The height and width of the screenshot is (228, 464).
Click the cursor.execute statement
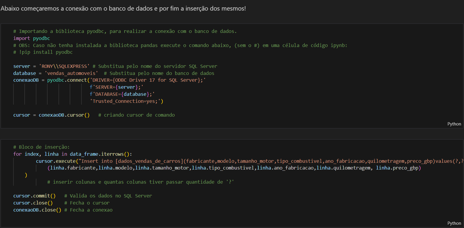(56, 161)
